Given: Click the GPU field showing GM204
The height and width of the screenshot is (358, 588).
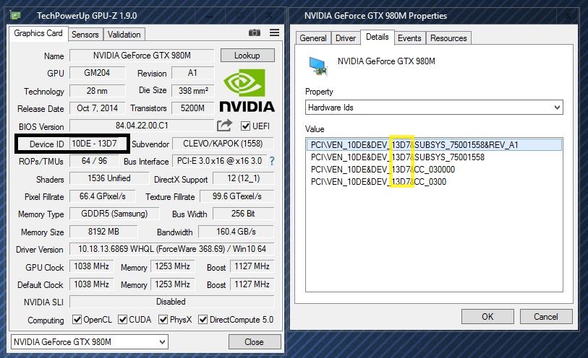Looking at the screenshot, I should pos(97,73).
